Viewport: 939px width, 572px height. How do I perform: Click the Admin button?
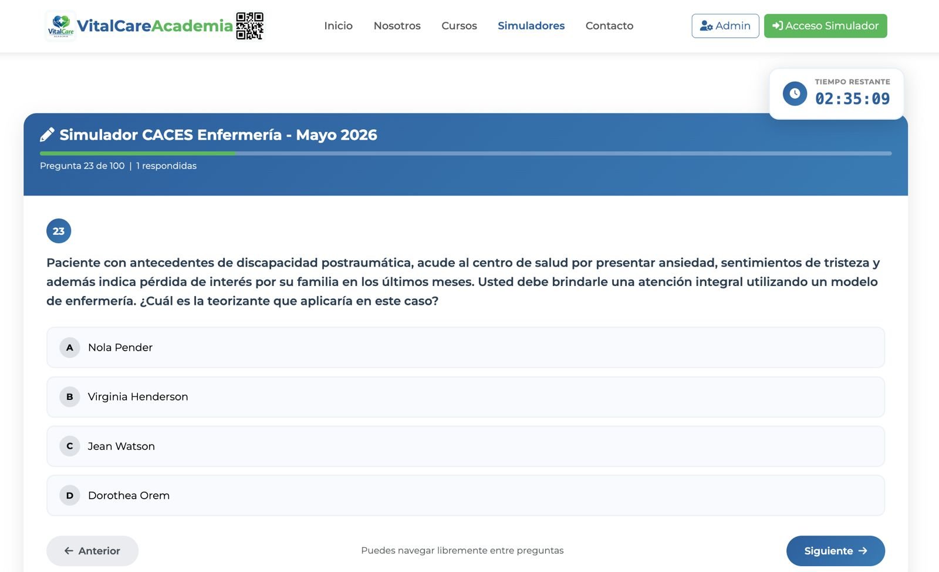click(x=725, y=26)
